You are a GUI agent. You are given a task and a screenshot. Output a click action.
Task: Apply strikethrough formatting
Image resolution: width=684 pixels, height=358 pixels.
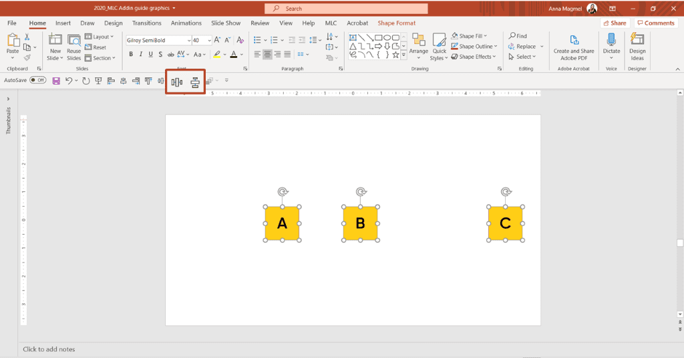(170, 55)
